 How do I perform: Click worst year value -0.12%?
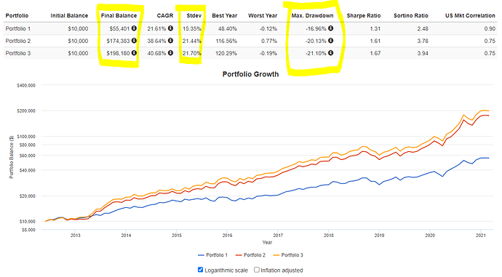tap(268, 28)
